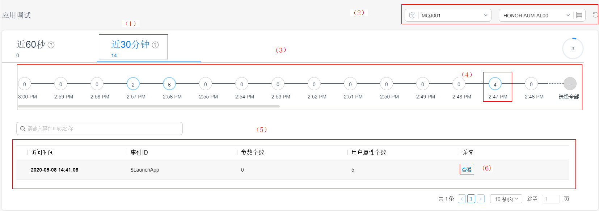Click the help icon next to 近60秒

click(x=51, y=45)
